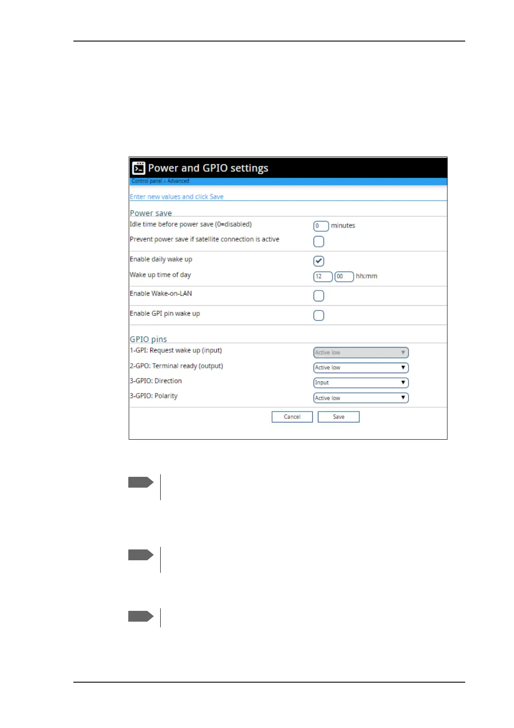Click the 'hh:mm' text

[366, 276]
